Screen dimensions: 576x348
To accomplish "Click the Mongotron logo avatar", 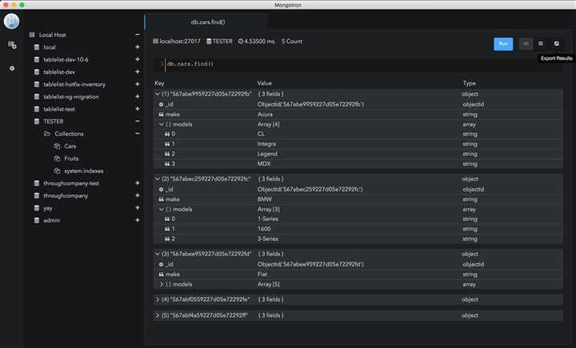I will point(11,21).
